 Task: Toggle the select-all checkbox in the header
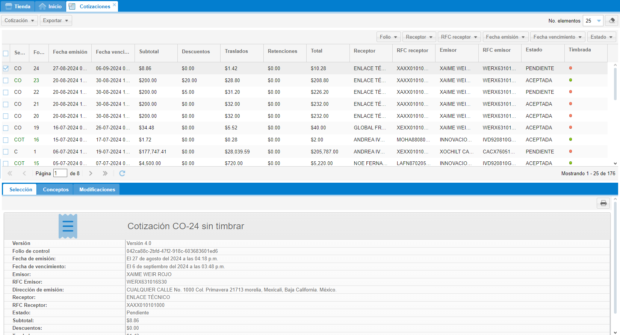pyautogui.click(x=6, y=53)
